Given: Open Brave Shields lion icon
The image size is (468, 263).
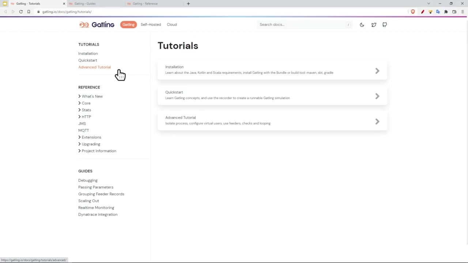Looking at the screenshot, I should [413, 12].
